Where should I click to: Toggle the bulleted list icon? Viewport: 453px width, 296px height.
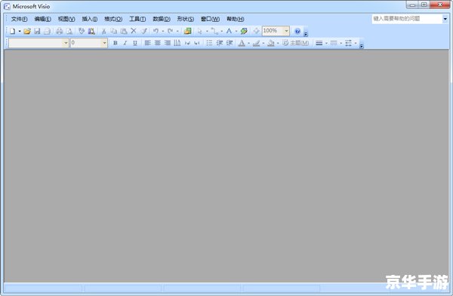pos(209,43)
